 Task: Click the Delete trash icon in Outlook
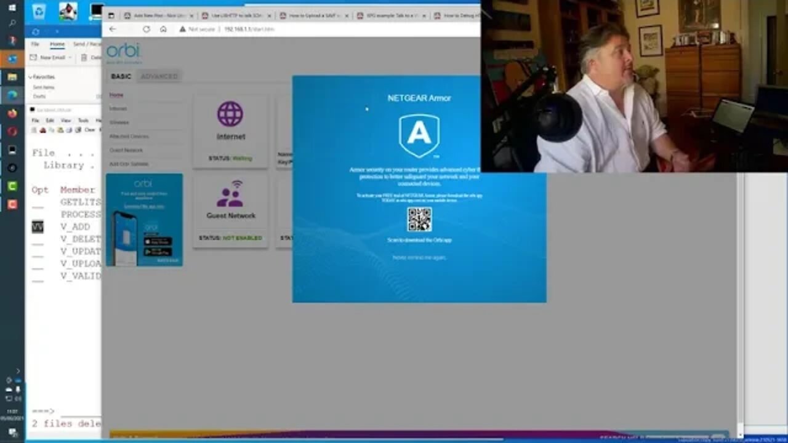tap(84, 57)
